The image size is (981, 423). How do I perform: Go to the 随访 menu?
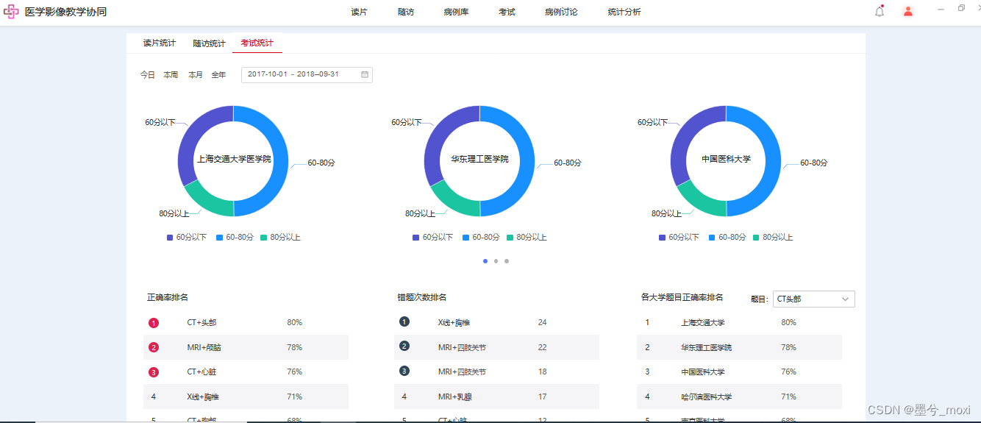point(406,12)
